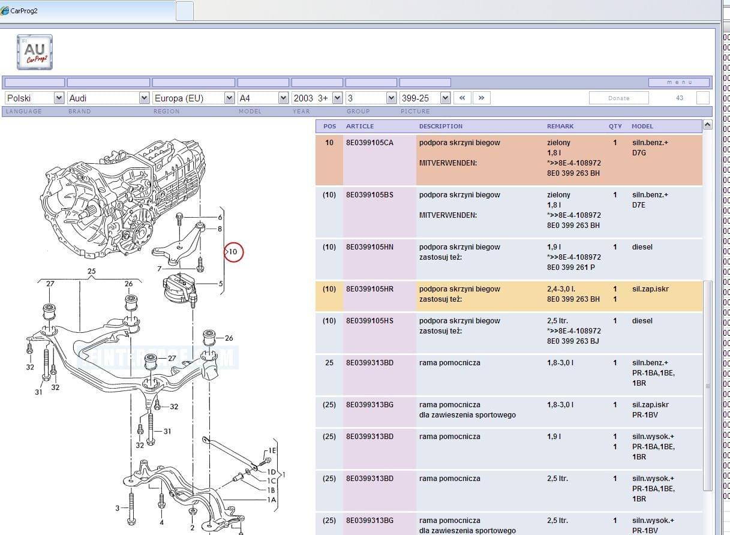
Task: Click callout number 25 in diagram
Action: tap(92, 271)
